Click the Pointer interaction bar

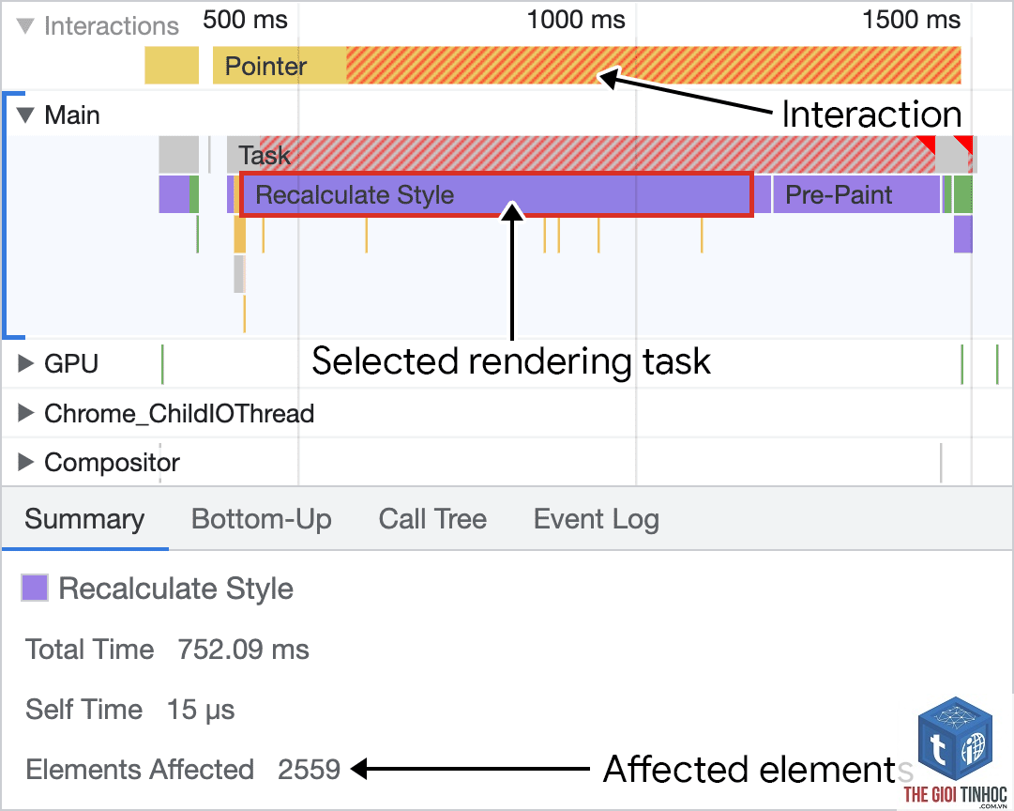[280, 66]
